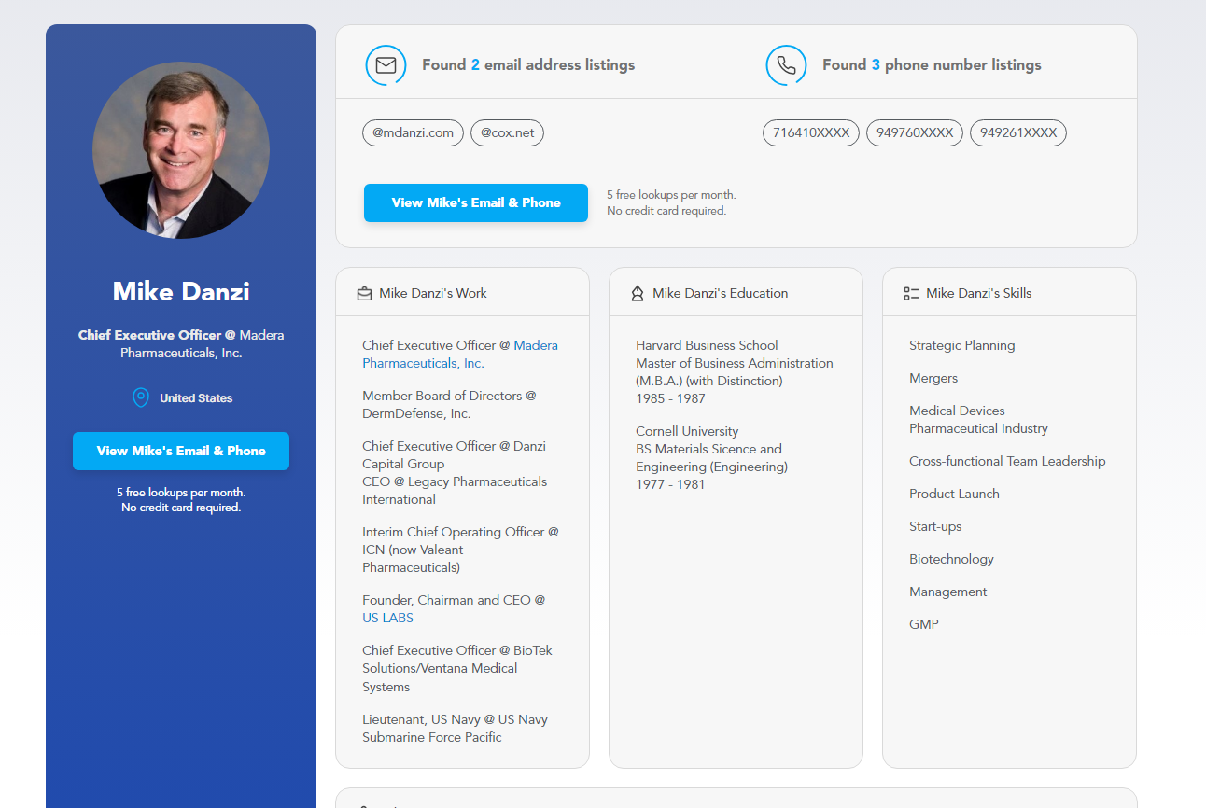Select the @mdanzi.com email pill

click(x=413, y=132)
